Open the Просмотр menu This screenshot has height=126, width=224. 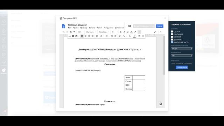pyautogui.click(x=84, y=28)
